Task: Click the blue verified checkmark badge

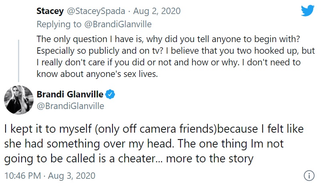Action: point(110,94)
